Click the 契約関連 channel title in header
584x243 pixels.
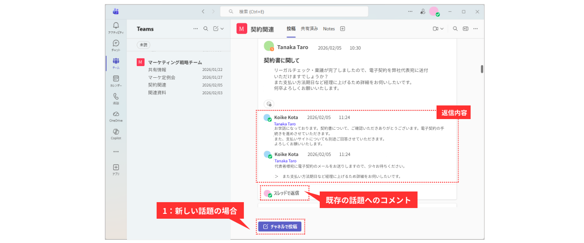(262, 29)
